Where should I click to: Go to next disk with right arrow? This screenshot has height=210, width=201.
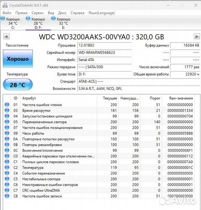click(x=197, y=37)
